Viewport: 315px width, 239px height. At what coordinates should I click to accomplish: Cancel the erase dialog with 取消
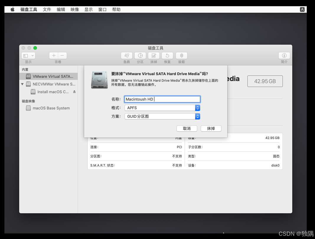tap(187, 128)
